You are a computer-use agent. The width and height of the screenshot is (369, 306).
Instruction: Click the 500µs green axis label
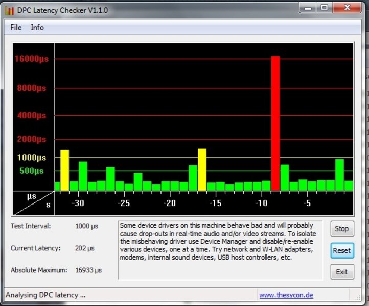coord(32,171)
